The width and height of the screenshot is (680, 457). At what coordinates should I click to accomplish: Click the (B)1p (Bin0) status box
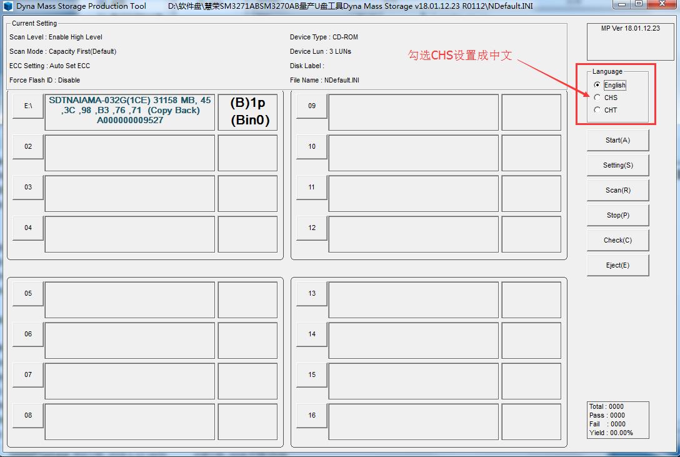[x=247, y=112]
